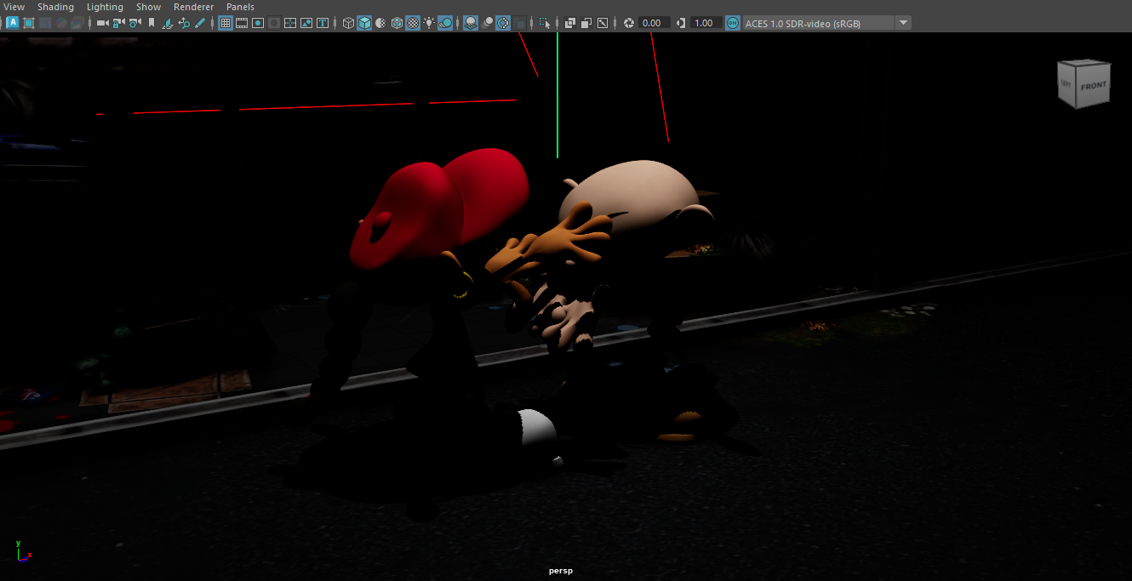Open the Renderer menu

click(x=194, y=7)
